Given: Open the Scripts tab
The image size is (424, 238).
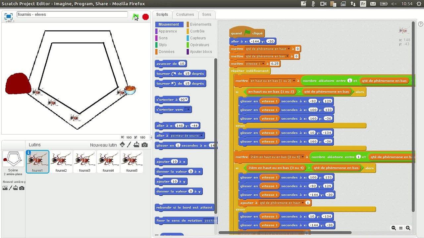Looking at the screenshot, I should click(x=162, y=15).
